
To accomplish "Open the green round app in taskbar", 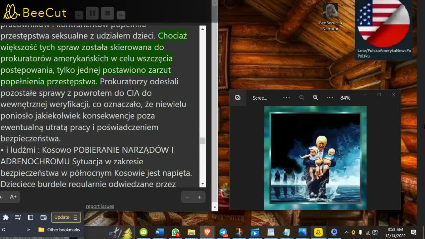I will point(143,232).
